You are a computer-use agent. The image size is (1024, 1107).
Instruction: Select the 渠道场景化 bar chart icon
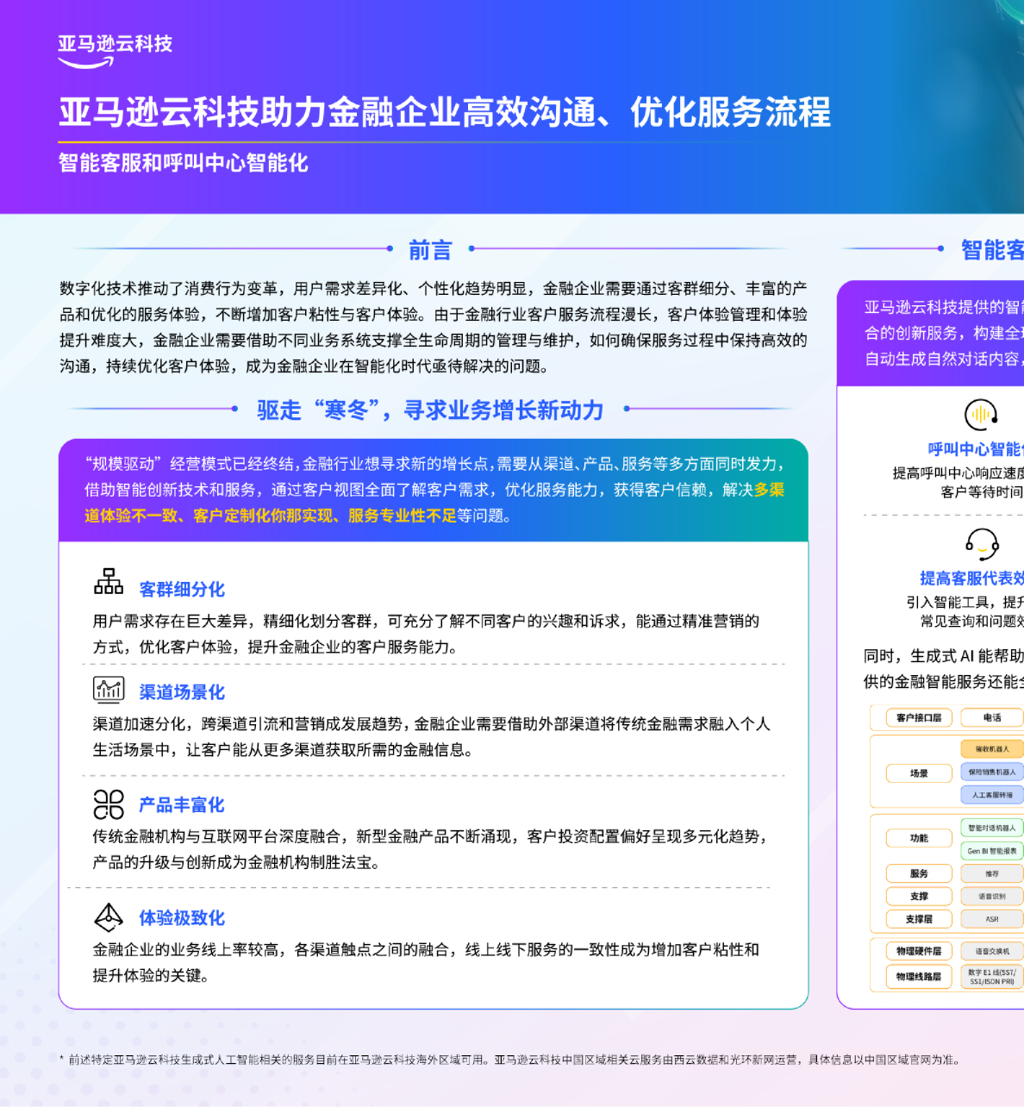pos(108,687)
